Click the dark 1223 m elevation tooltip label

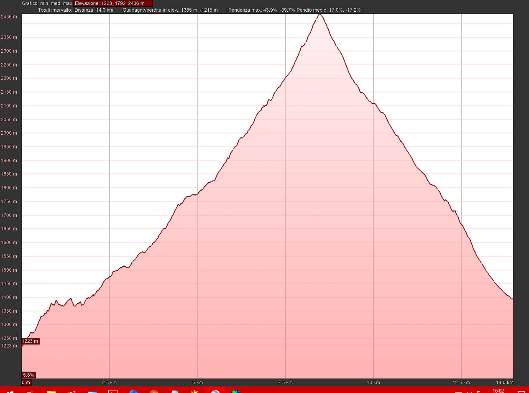(30, 341)
